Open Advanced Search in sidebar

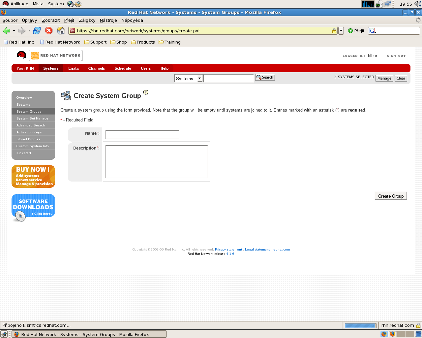33,125
